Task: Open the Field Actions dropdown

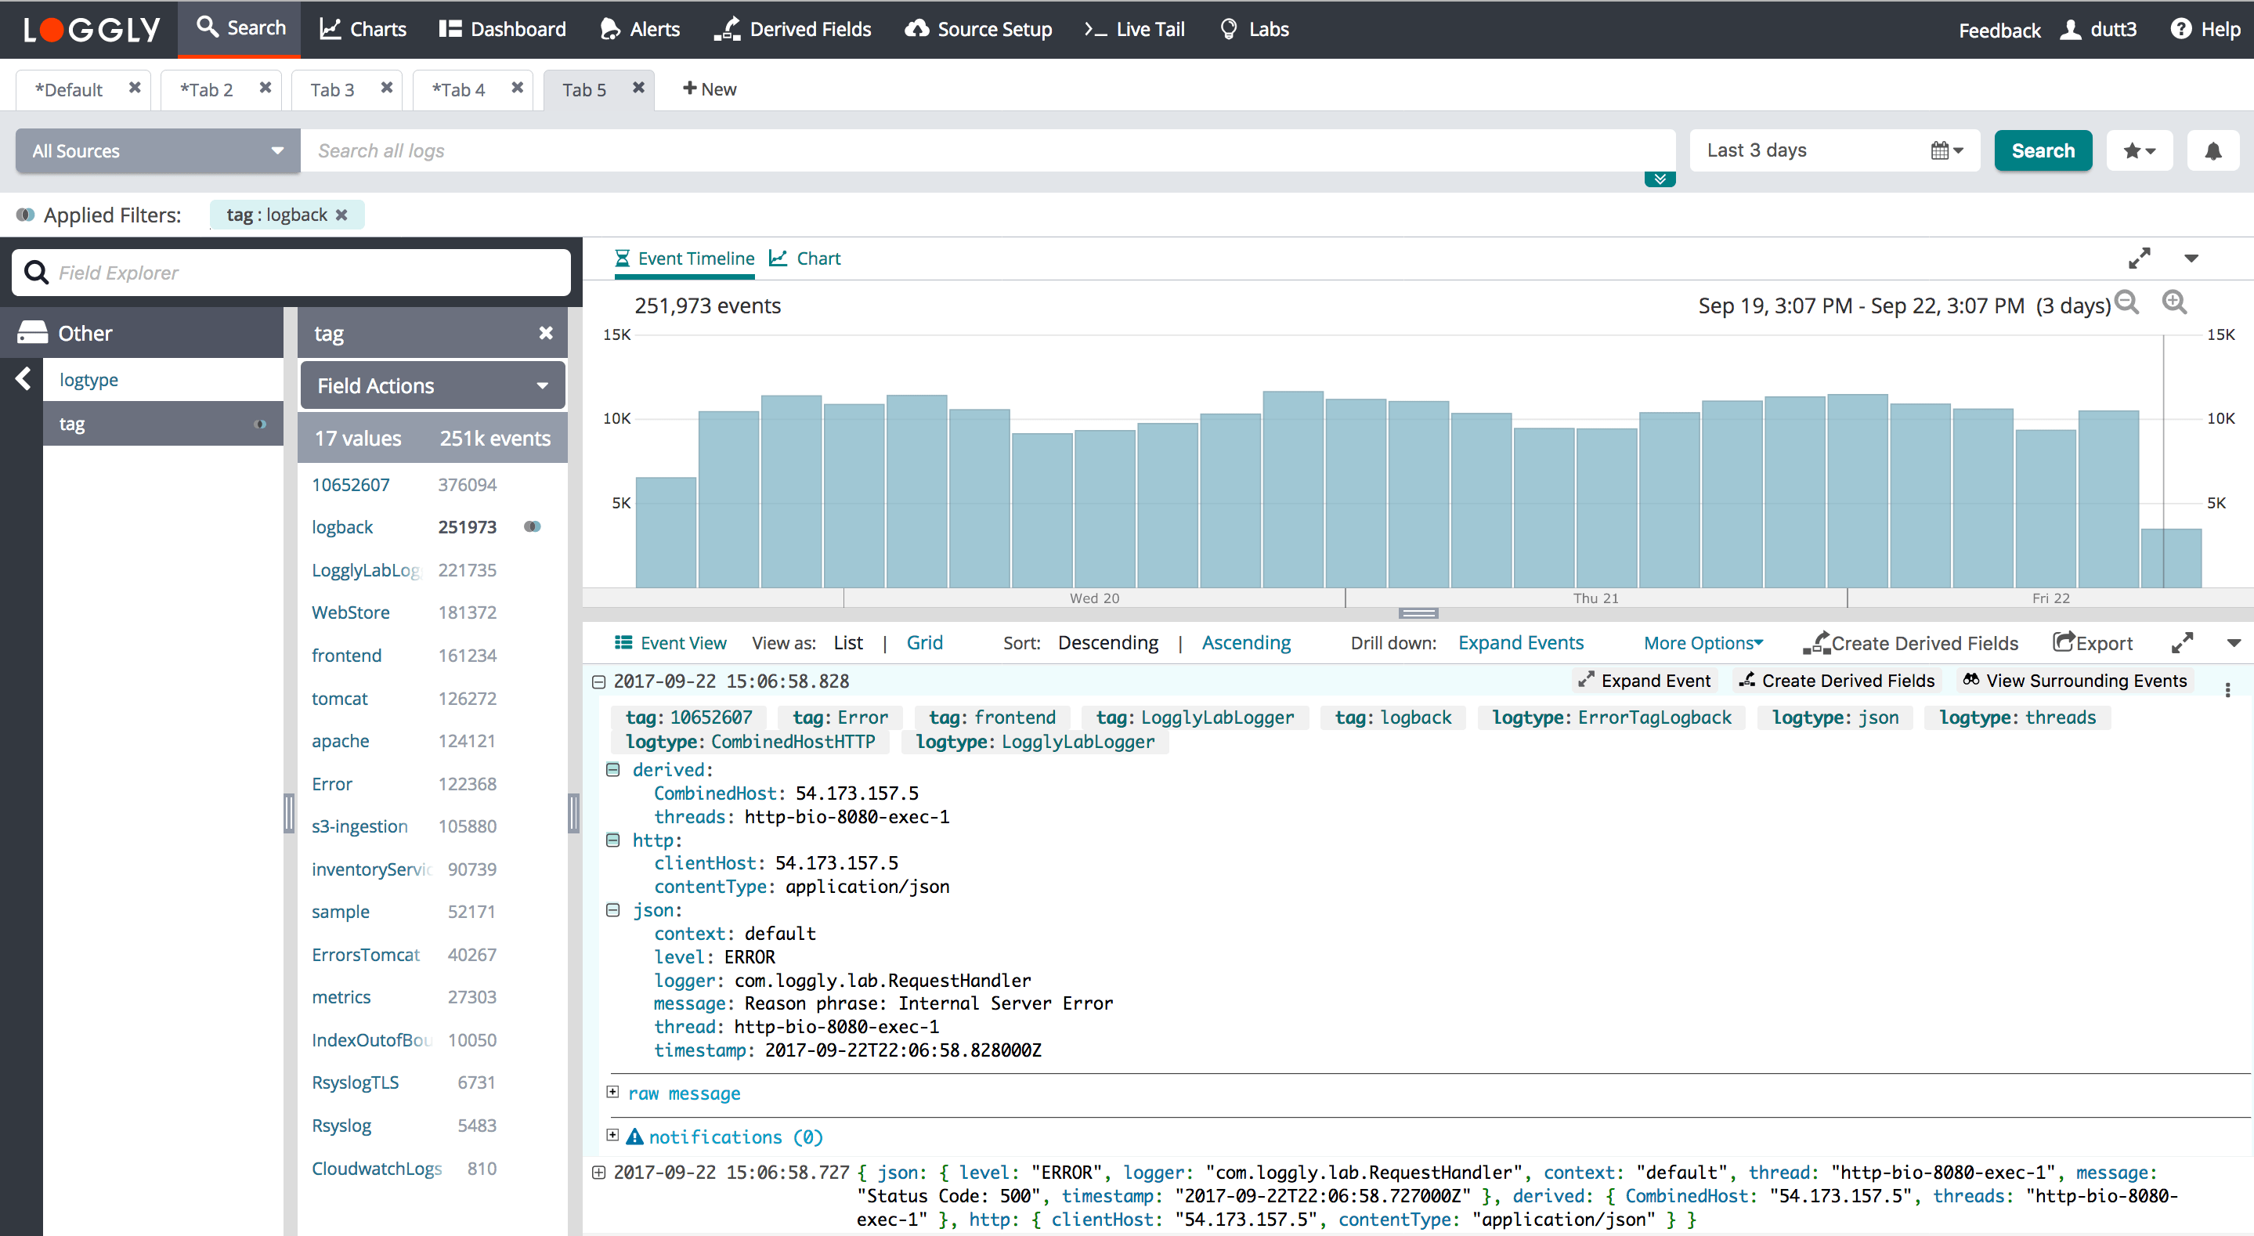Action: [432, 386]
